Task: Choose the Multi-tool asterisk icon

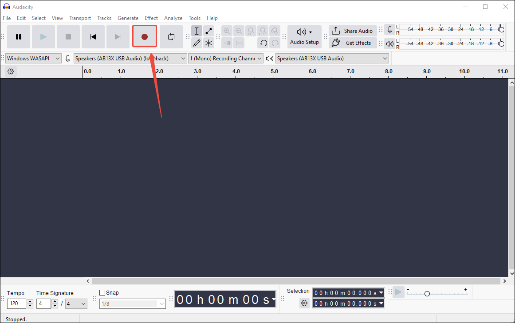Action: (208, 43)
